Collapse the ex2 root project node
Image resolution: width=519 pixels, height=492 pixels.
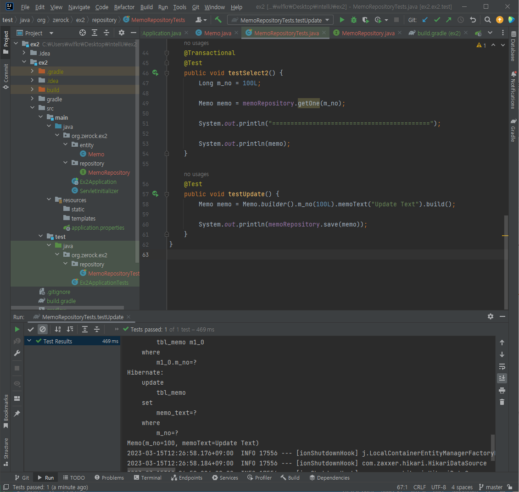(x=16, y=44)
